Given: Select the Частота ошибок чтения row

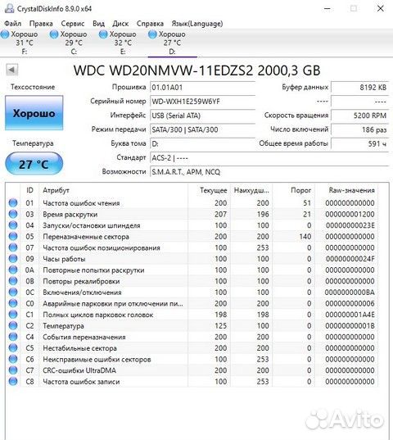Looking at the screenshot, I should tap(192, 202).
